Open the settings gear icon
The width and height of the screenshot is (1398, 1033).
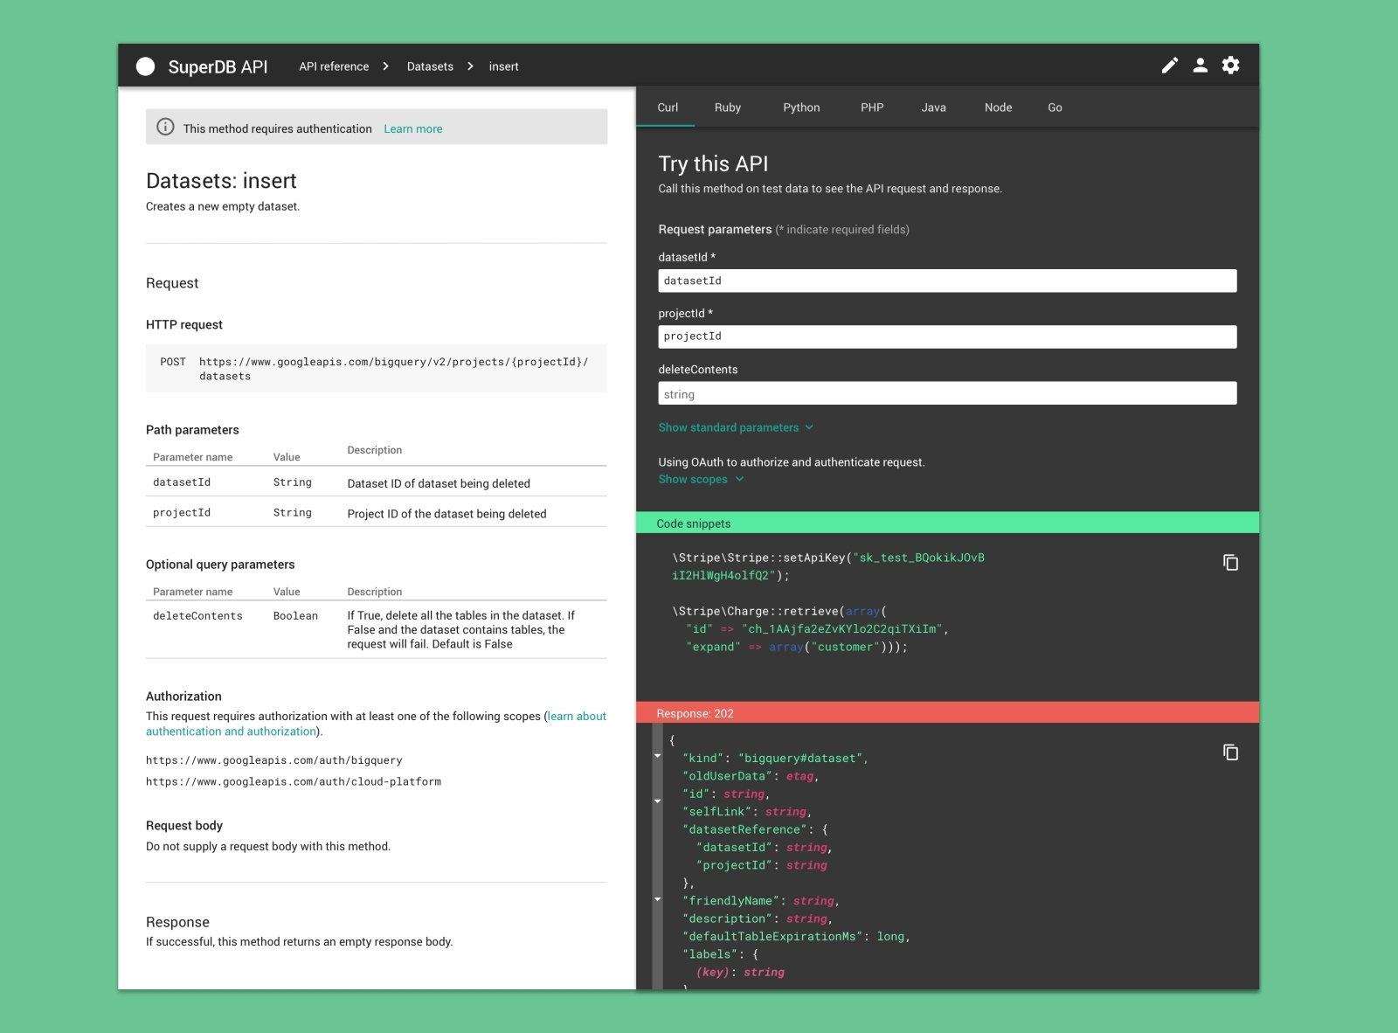[x=1231, y=66]
